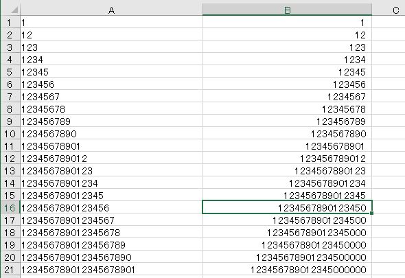Screen dimensions: 405x278
Task: Click cell A8 containing 12345678
Action: click(111, 108)
